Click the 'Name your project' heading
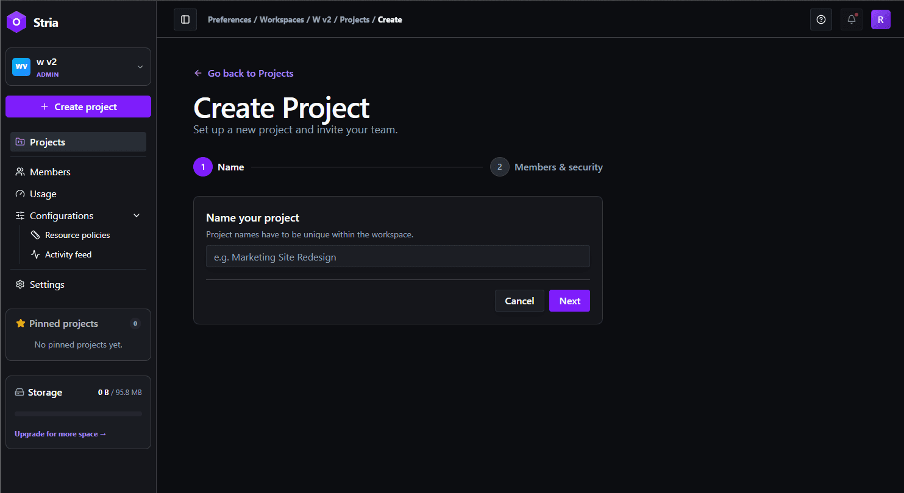This screenshot has height=493, width=904. pyautogui.click(x=253, y=218)
